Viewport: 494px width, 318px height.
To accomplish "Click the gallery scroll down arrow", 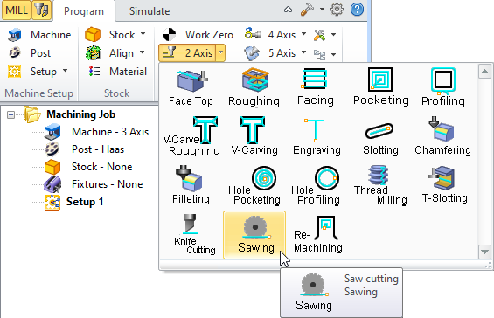I will click(x=484, y=252).
